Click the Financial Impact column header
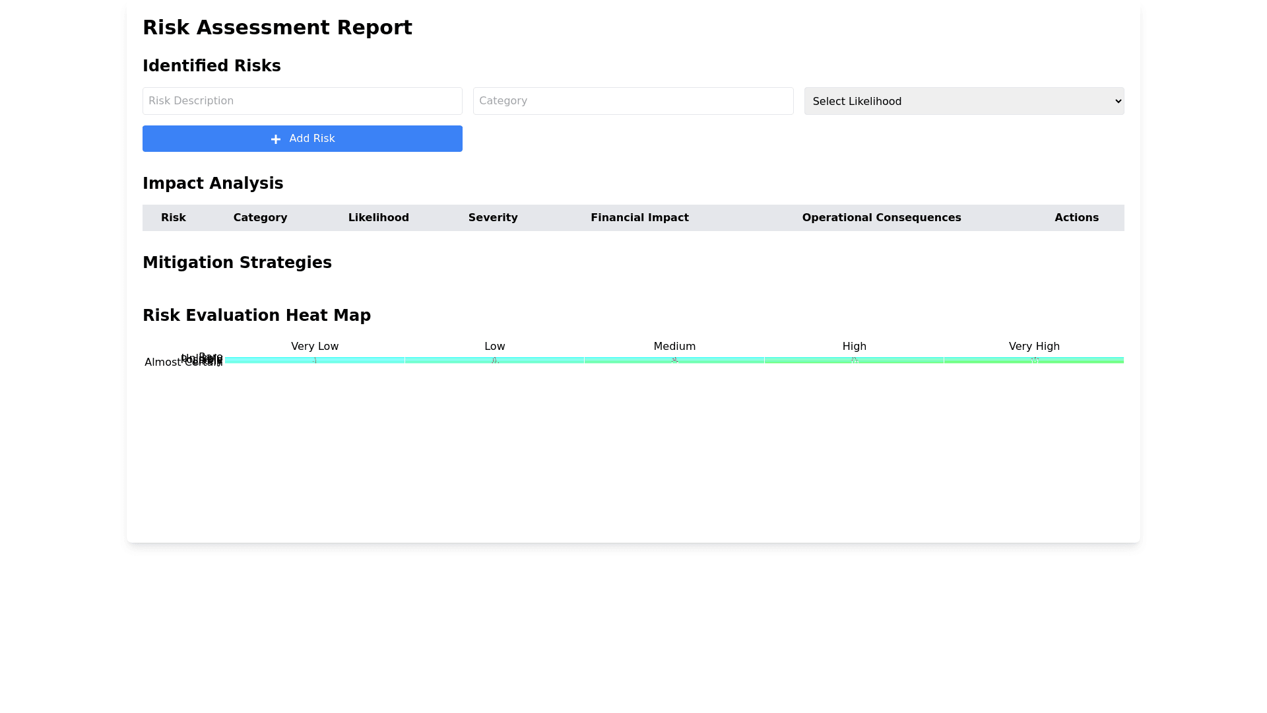 [639, 218]
